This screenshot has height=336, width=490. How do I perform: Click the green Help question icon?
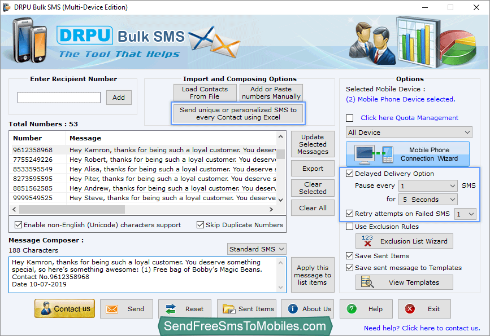click(352, 309)
